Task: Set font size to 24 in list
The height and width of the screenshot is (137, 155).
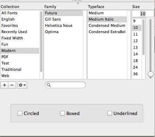Action: [137, 67]
